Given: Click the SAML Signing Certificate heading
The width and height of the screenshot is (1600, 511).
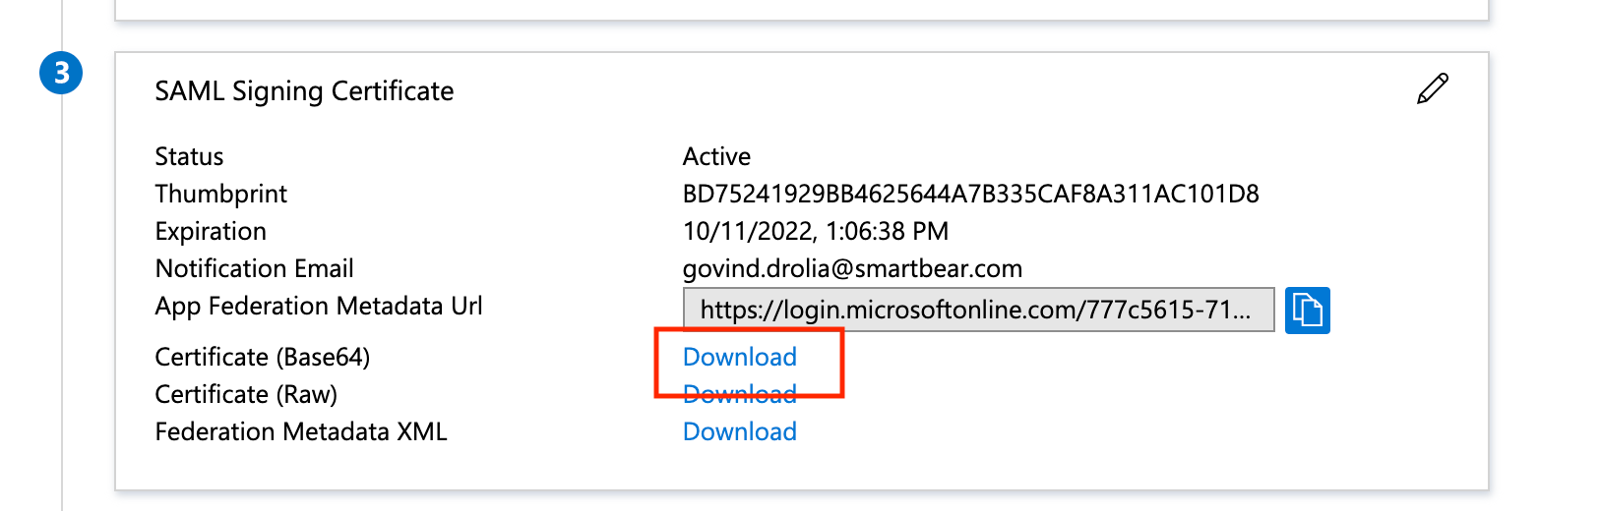Looking at the screenshot, I should point(304,91).
